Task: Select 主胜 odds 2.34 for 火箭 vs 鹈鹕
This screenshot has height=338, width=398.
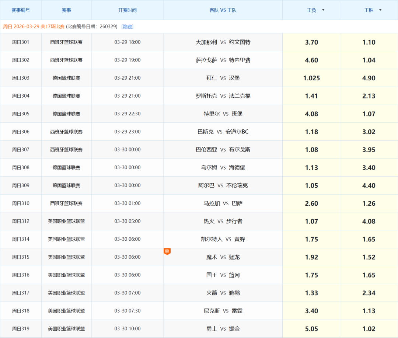Action: point(369,293)
